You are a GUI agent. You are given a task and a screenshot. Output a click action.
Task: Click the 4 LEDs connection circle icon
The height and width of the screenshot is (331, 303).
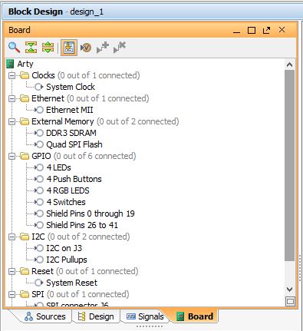click(39, 167)
